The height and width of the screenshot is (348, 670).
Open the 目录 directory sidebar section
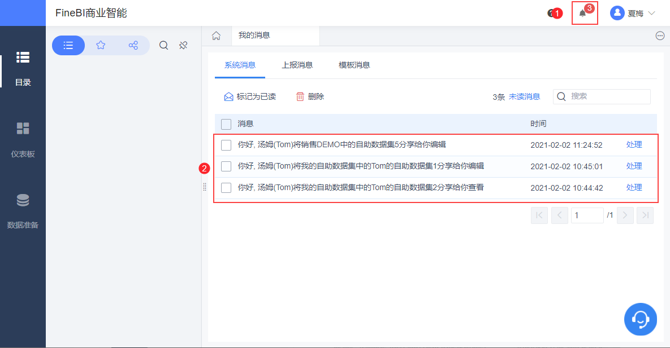pos(23,68)
